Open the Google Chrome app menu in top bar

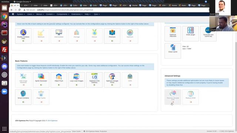[22, 1]
